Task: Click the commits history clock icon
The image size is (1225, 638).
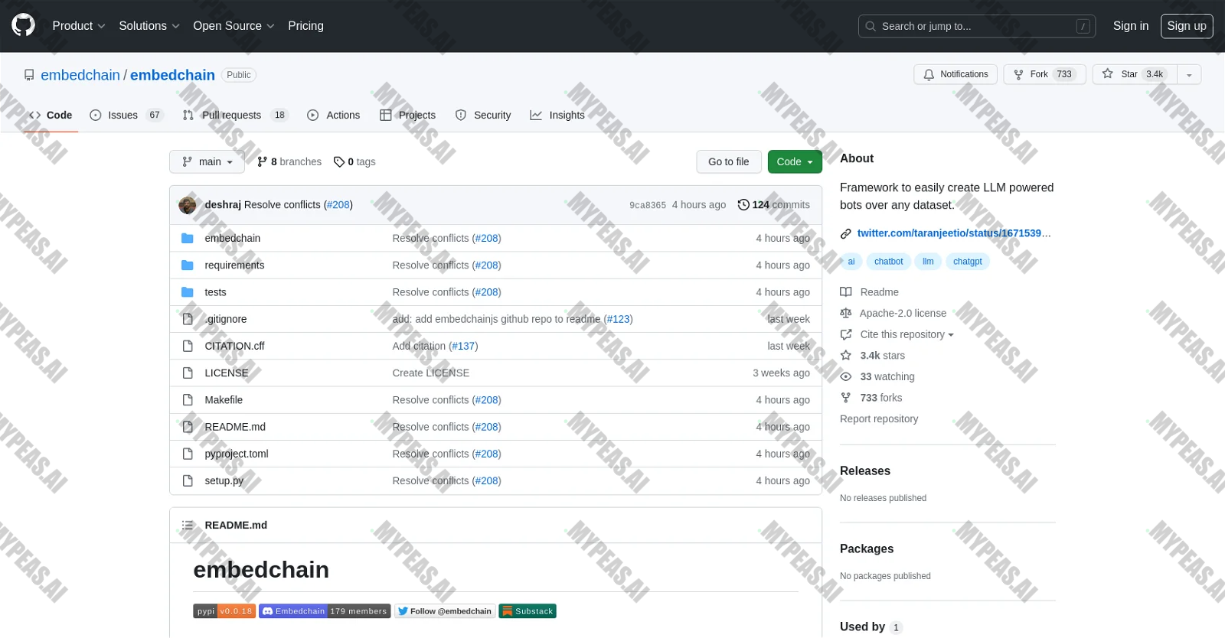Action: (743, 204)
